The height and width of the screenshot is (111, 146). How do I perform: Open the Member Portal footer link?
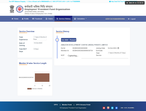[67, 105]
